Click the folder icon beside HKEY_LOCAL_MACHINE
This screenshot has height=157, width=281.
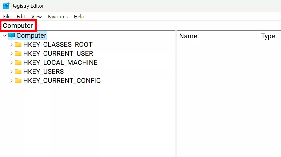point(18,63)
